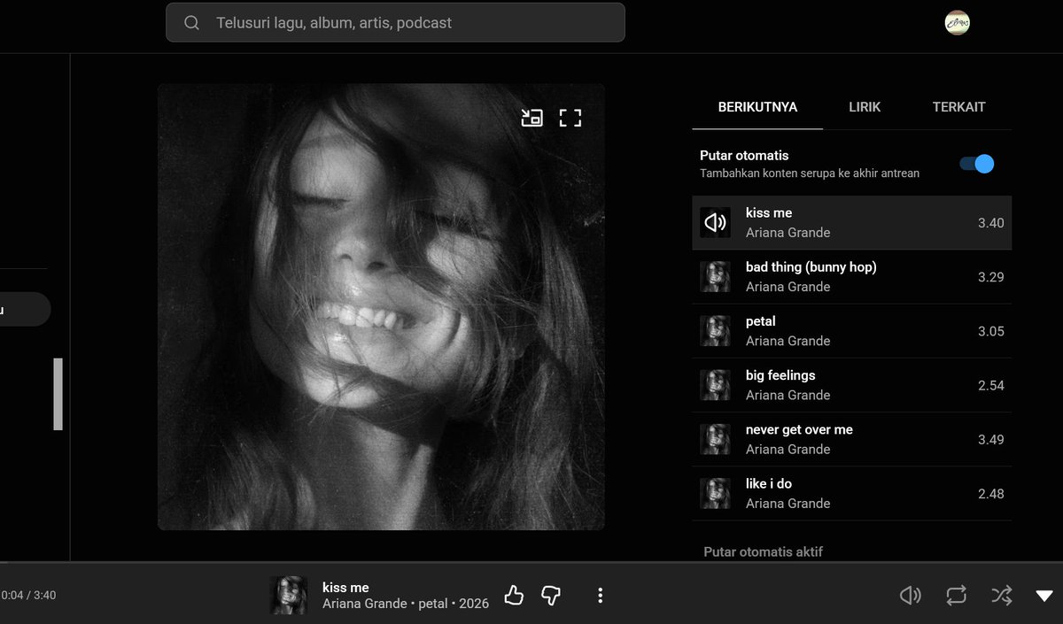Enter fullscreen from album art
This screenshot has width=1063, height=624.
[570, 118]
